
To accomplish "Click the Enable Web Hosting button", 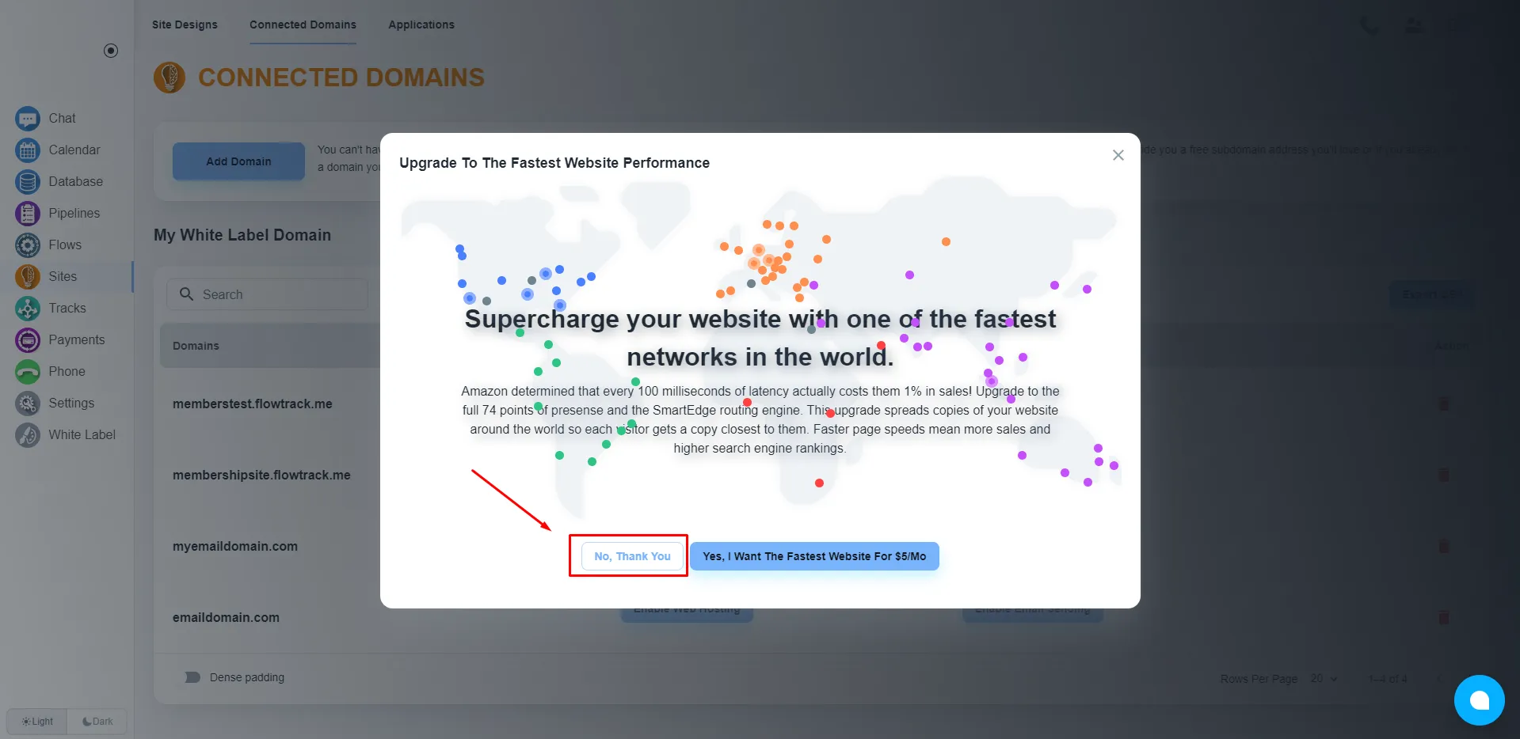I will [x=687, y=611].
